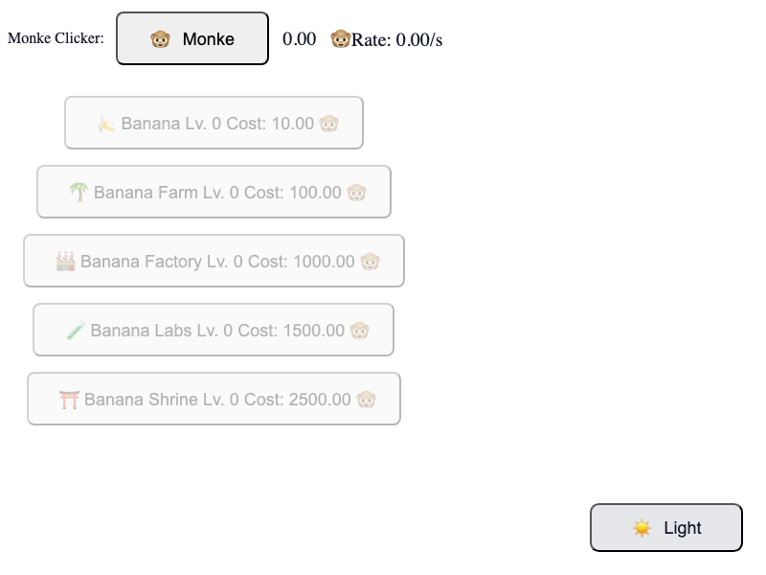Buy the Banana Factory upgrade
This screenshot has width=766, height=575.
pyautogui.click(x=214, y=261)
